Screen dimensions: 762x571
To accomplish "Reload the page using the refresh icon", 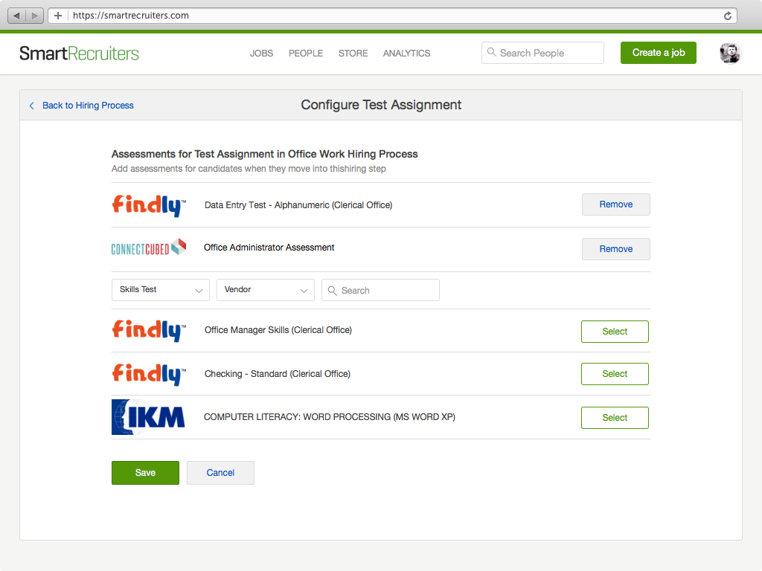I will [728, 16].
